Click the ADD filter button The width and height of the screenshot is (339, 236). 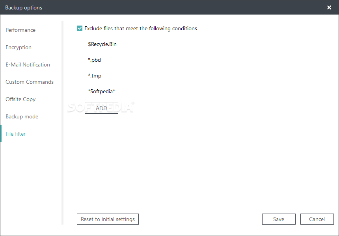click(101, 108)
